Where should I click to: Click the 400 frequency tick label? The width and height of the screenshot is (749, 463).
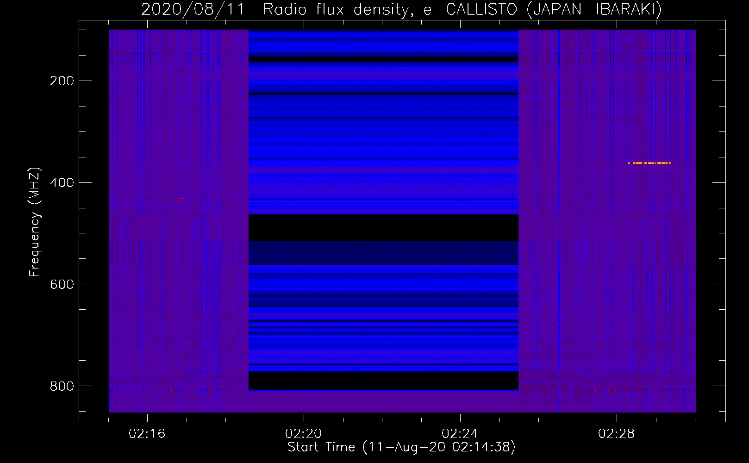(62, 182)
